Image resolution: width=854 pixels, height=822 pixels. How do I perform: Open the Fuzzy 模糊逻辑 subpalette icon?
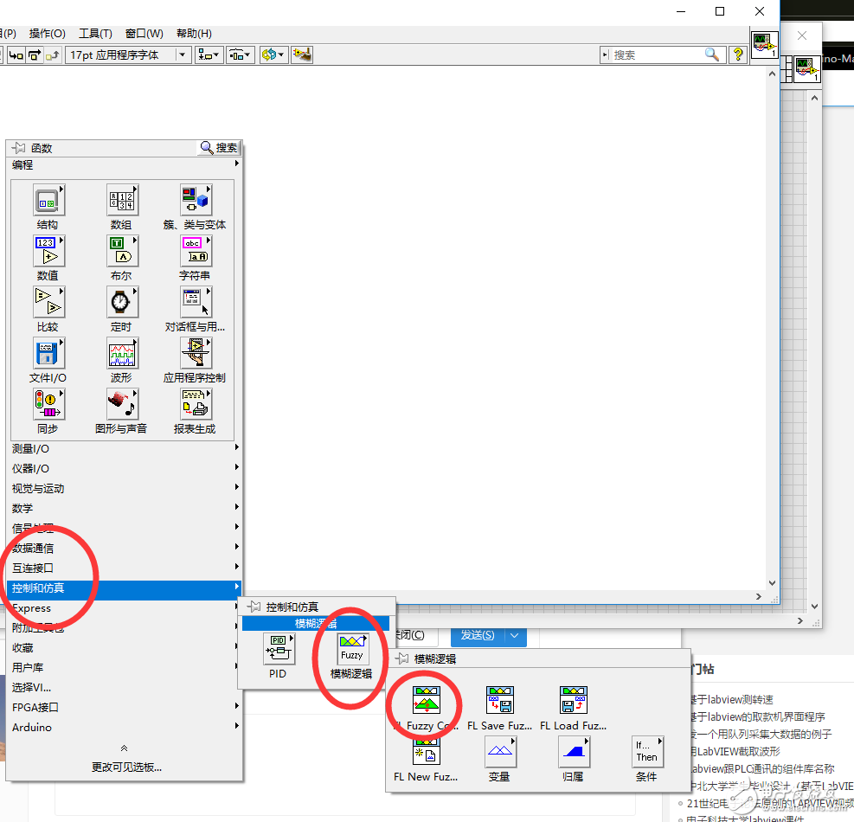pos(352,649)
